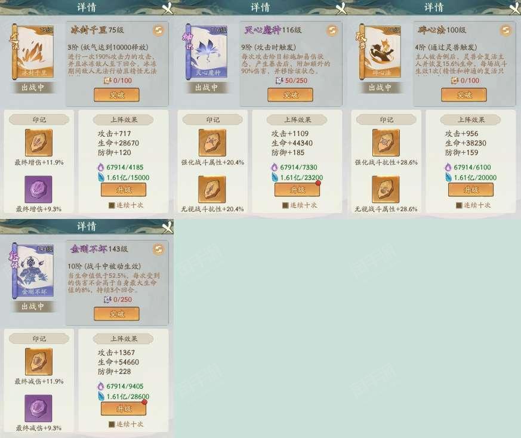
Task: Click swap icon beside 灭心魔种 116级
Action: pos(332,30)
